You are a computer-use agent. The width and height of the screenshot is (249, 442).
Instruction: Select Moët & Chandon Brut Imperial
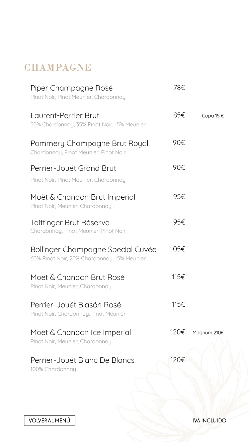[83, 197]
